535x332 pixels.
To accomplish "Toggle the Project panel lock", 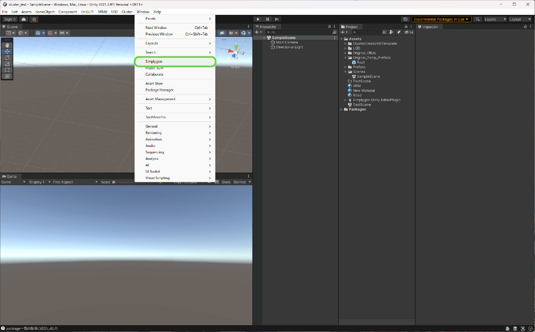I will point(406,27).
